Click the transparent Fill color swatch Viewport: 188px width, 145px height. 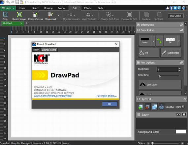pos(170,39)
